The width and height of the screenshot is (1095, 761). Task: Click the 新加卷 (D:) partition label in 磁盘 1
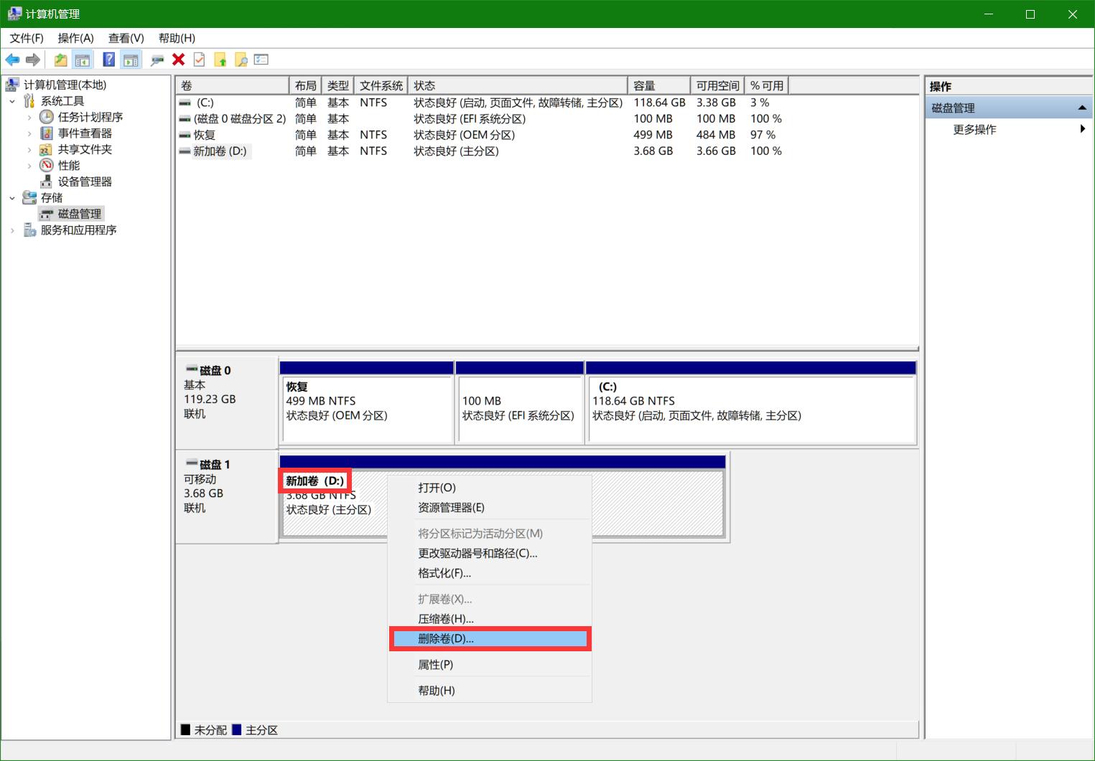pos(315,481)
